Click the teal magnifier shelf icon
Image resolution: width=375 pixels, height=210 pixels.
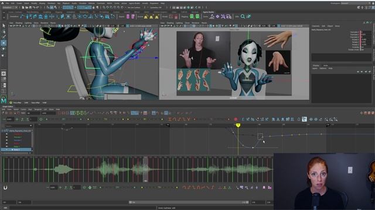click(x=243, y=16)
